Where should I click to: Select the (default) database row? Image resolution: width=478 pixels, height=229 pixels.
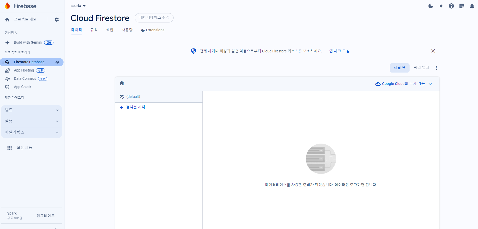pos(159,97)
